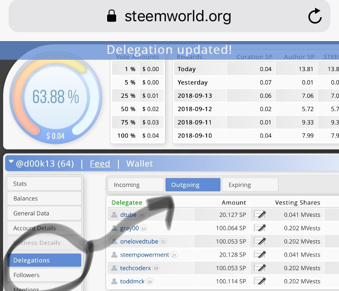Switch to the Expiring delegations tab

(x=250, y=185)
